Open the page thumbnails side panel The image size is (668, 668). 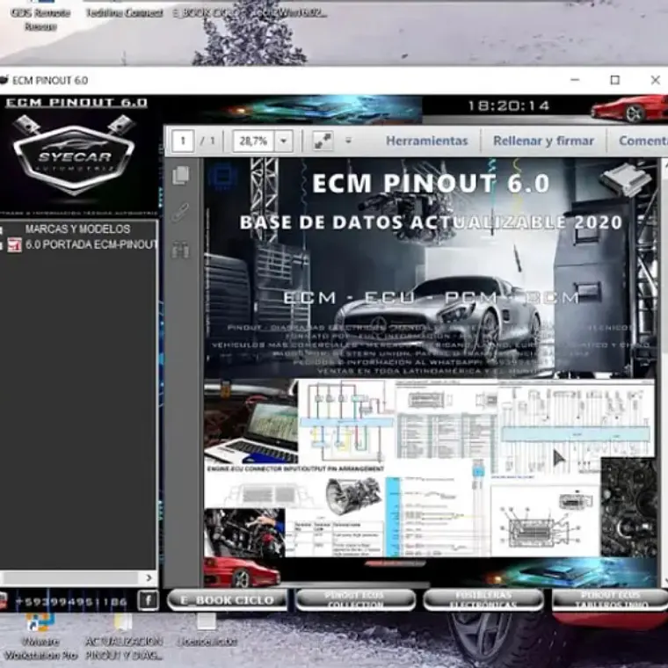tap(181, 176)
